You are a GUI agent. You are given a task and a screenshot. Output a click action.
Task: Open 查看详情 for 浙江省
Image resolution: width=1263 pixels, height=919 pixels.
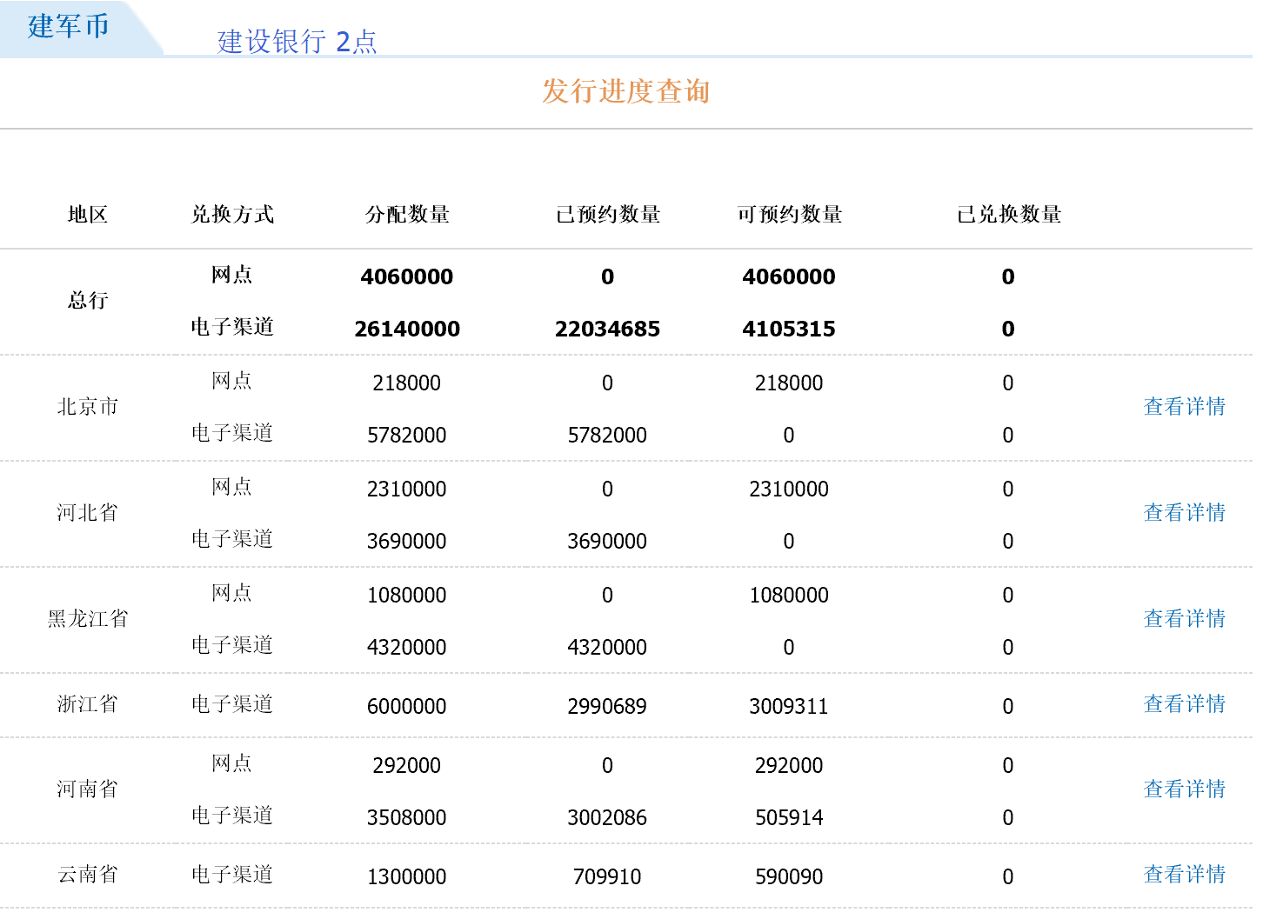1184,704
